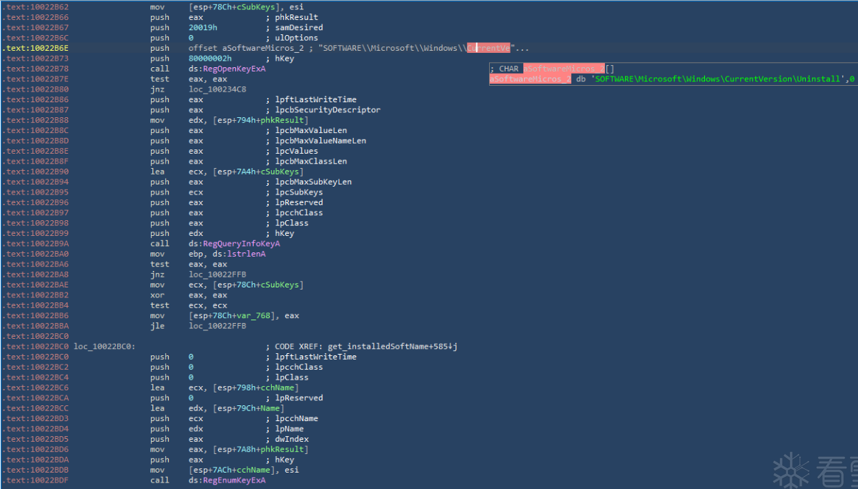Click the lstrlenA import reference
This screenshot has width=858, height=489.
248,254
